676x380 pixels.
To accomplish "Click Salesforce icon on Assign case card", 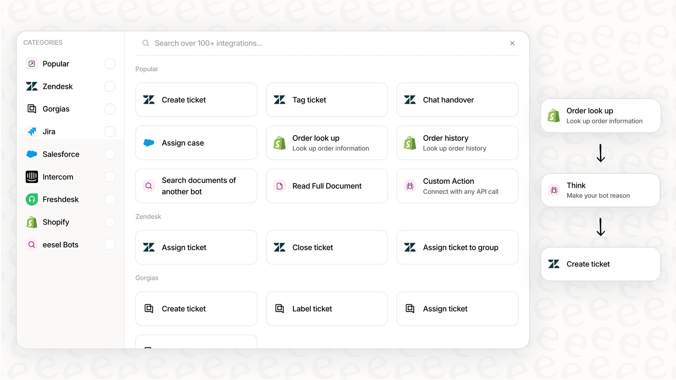I will [x=149, y=143].
